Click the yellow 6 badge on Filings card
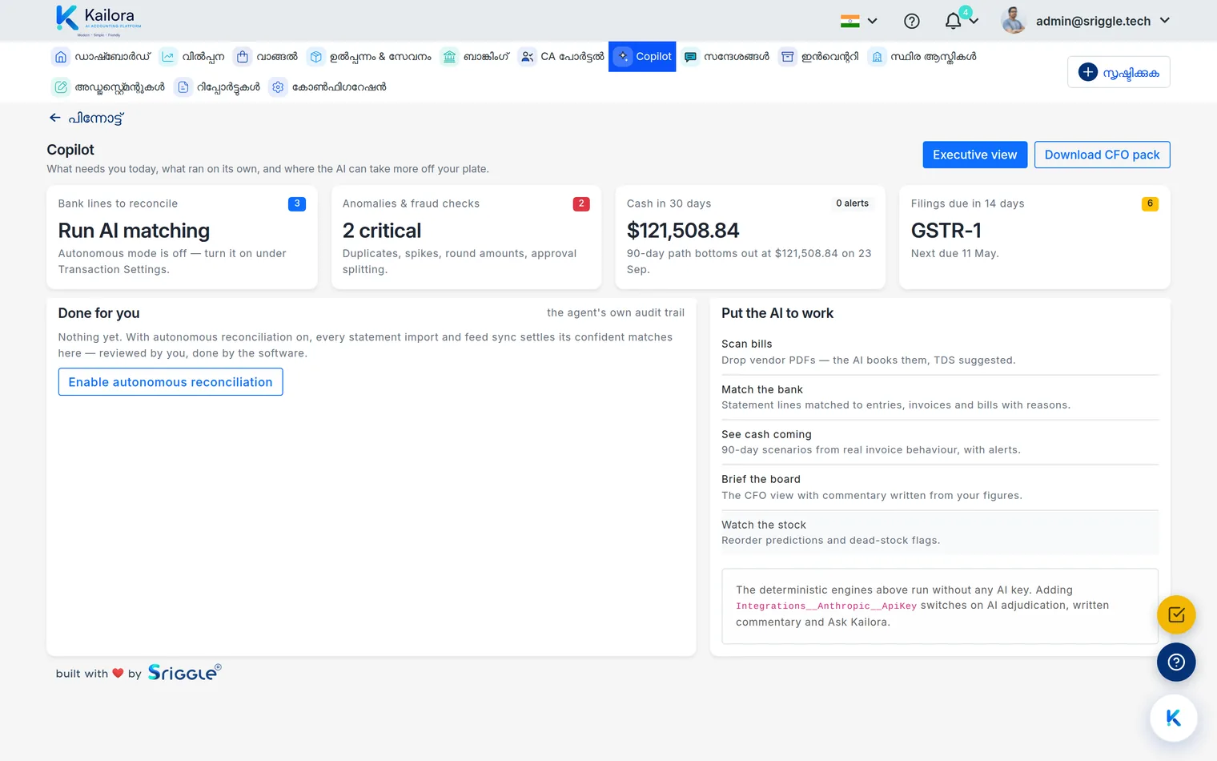 click(1150, 203)
